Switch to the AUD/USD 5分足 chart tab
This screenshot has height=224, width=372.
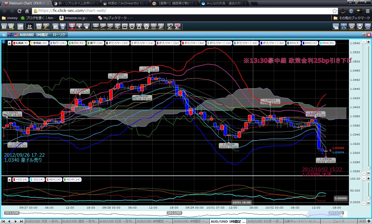265,221
